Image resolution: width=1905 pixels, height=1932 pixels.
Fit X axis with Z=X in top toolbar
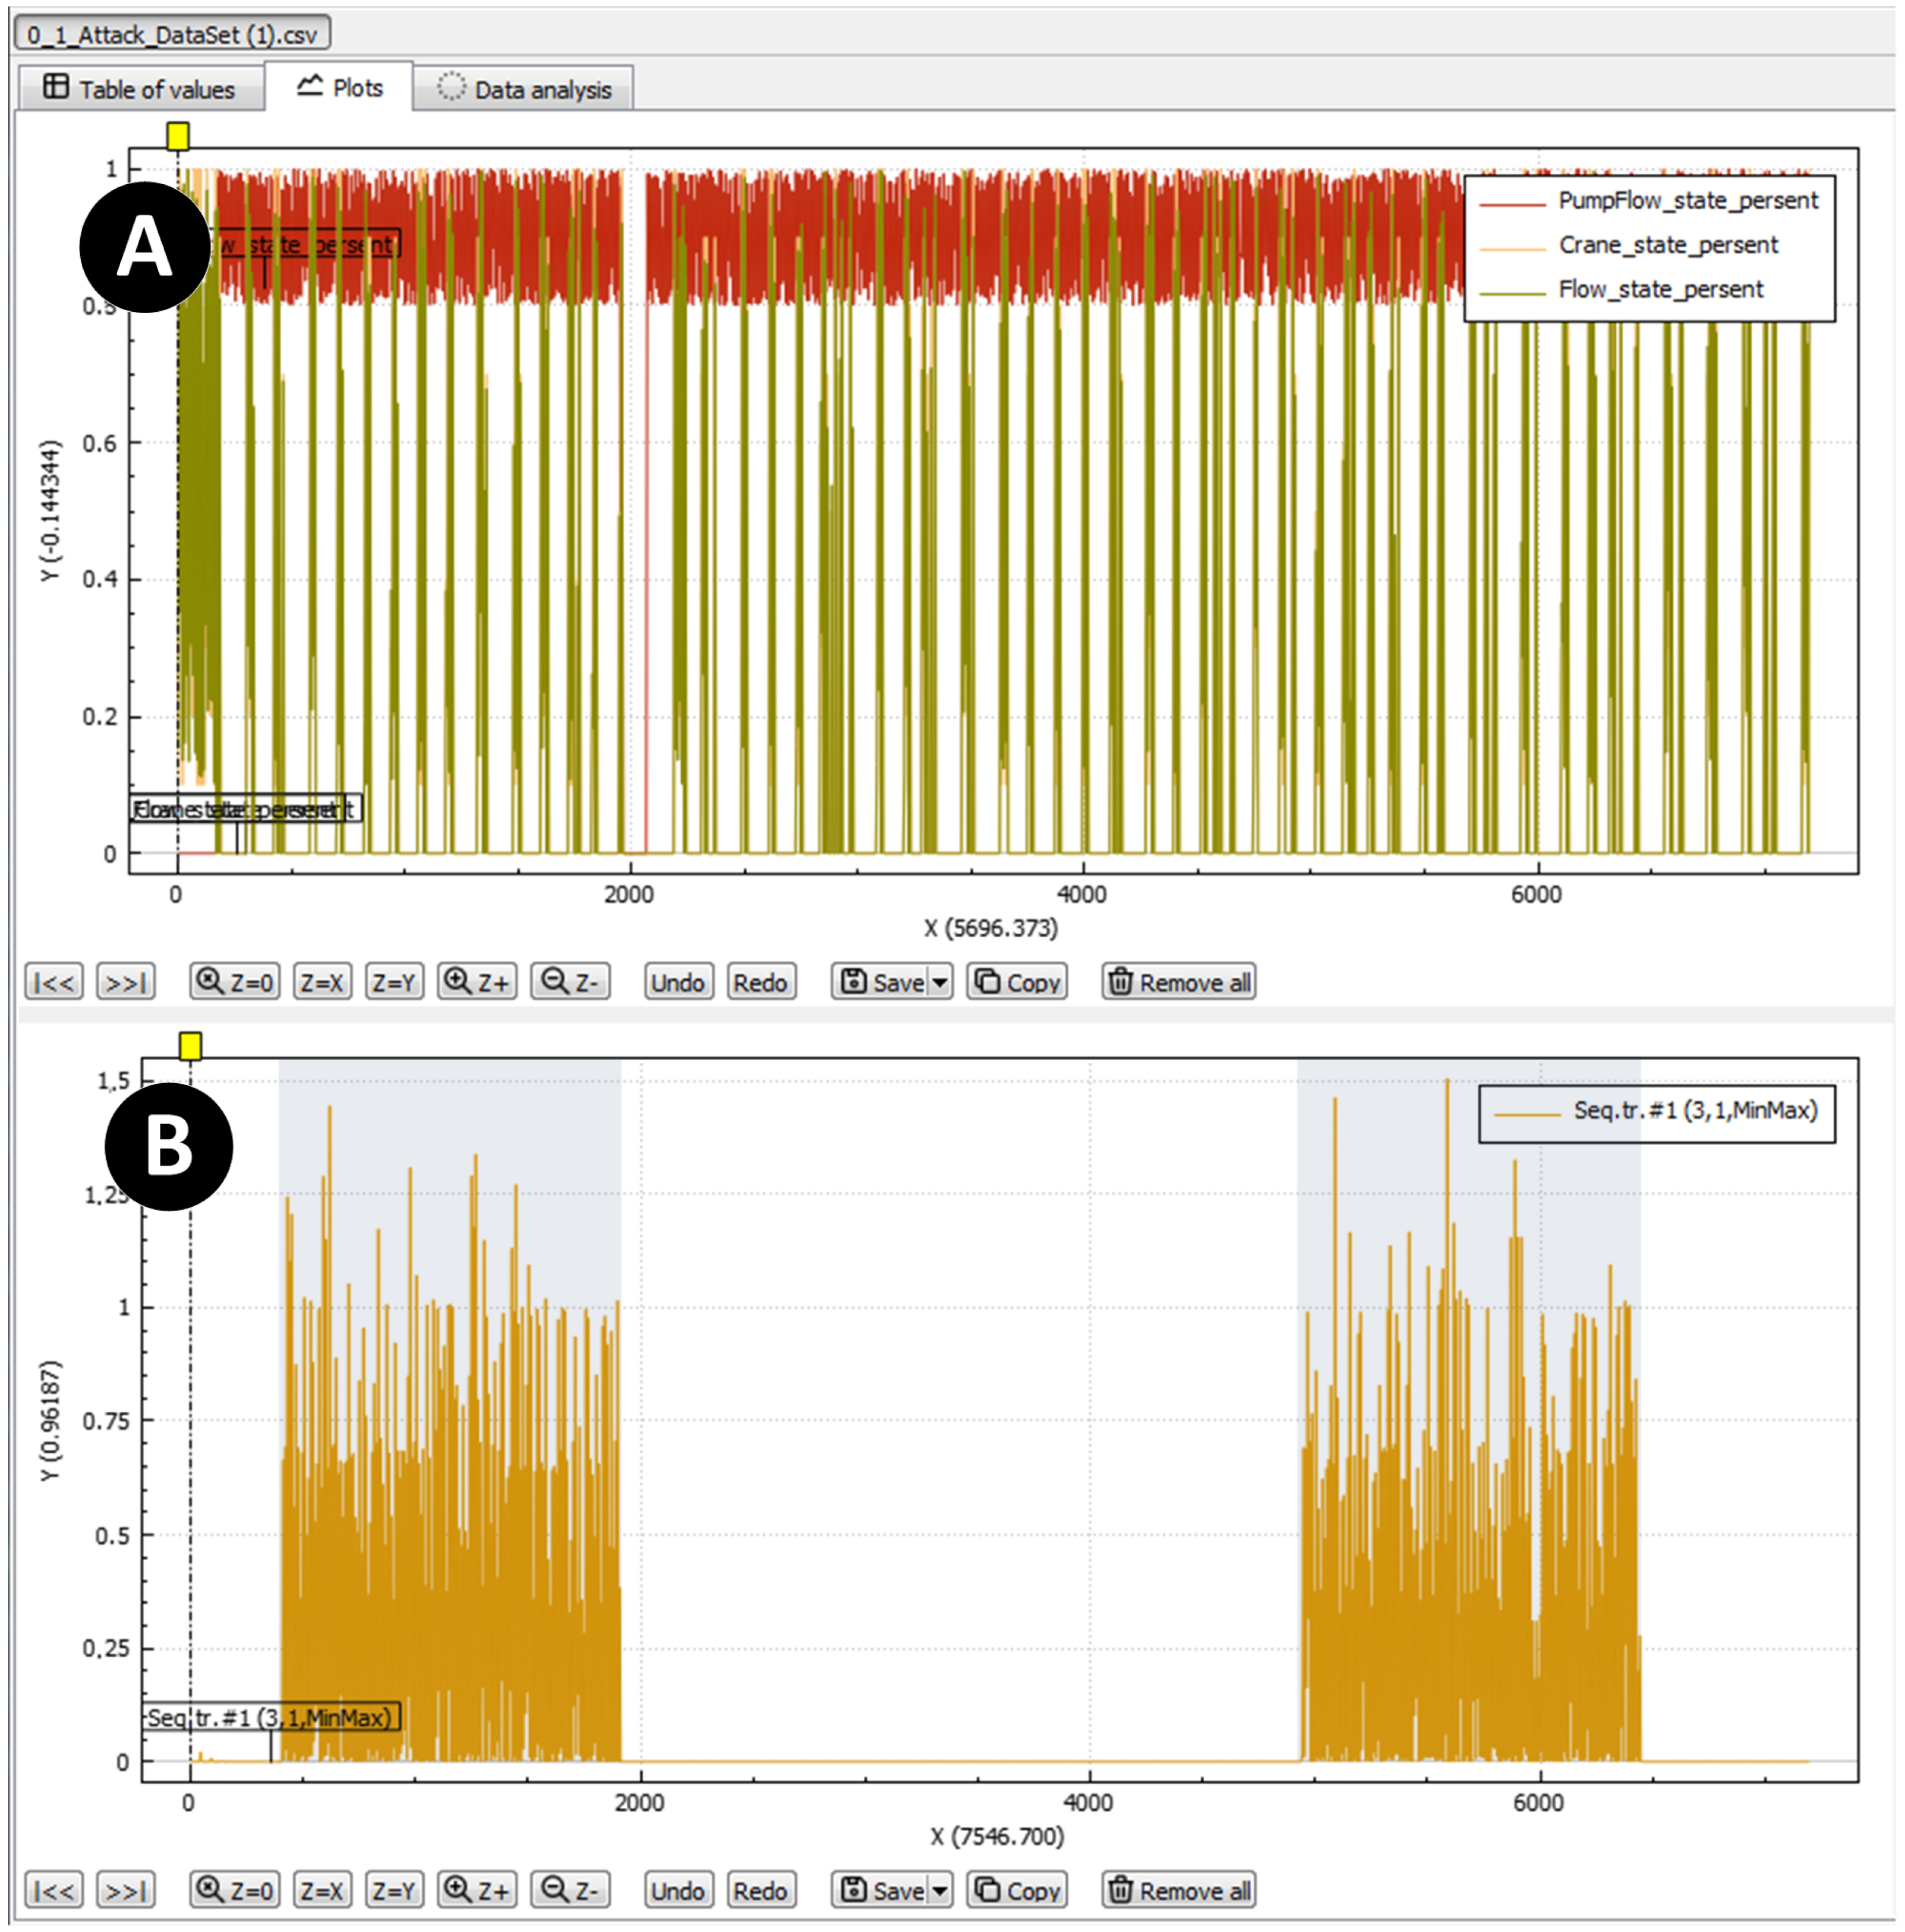point(322,982)
